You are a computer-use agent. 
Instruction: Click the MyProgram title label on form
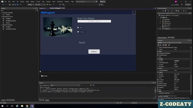coord(48,13)
